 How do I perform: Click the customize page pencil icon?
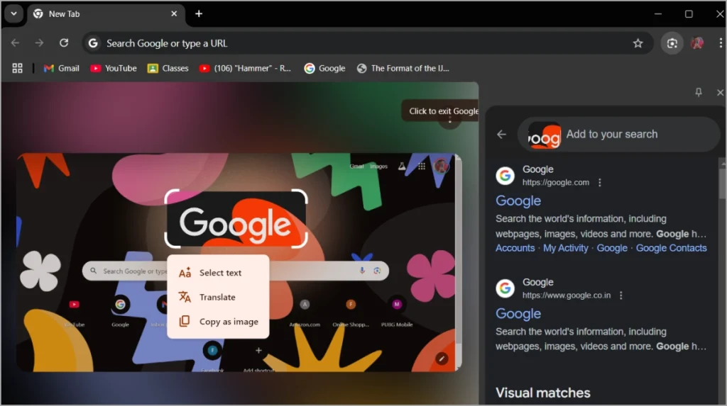[442, 359]
